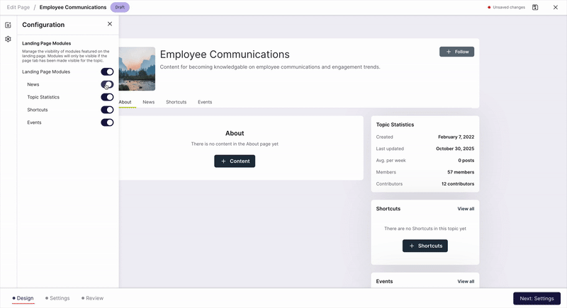Click the Landing Page Modules section heading
Screen dimensions: 567x308
(x=47, y=43)
